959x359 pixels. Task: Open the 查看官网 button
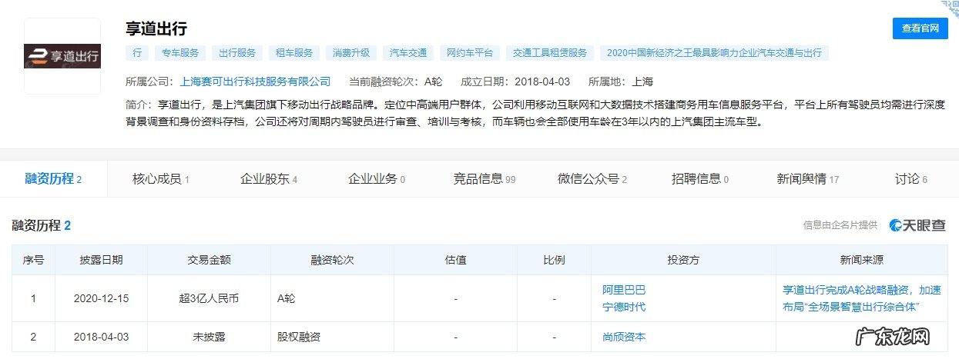(x=920, y=28)
